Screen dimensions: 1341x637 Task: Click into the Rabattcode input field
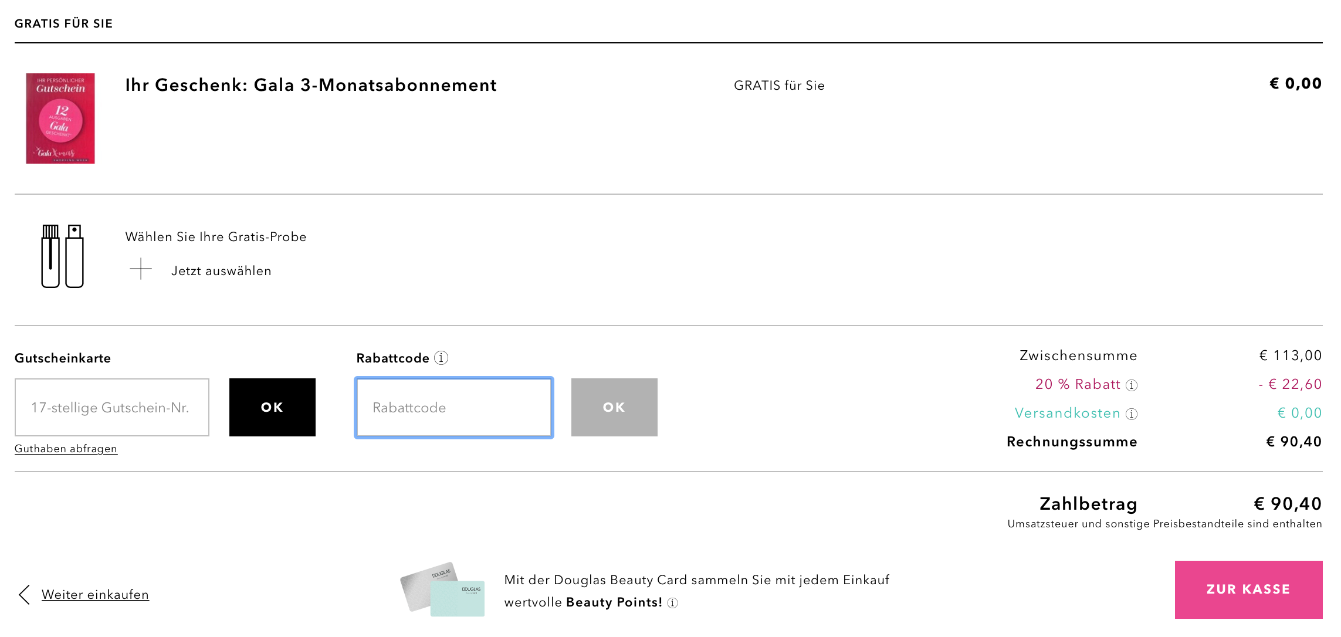coord(453,407)
